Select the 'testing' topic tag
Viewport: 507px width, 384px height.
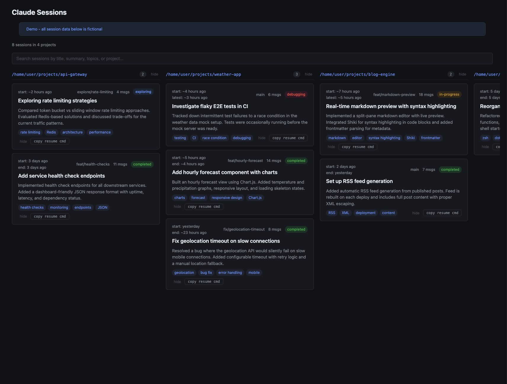pyautogui.click(x=180, y=138)
